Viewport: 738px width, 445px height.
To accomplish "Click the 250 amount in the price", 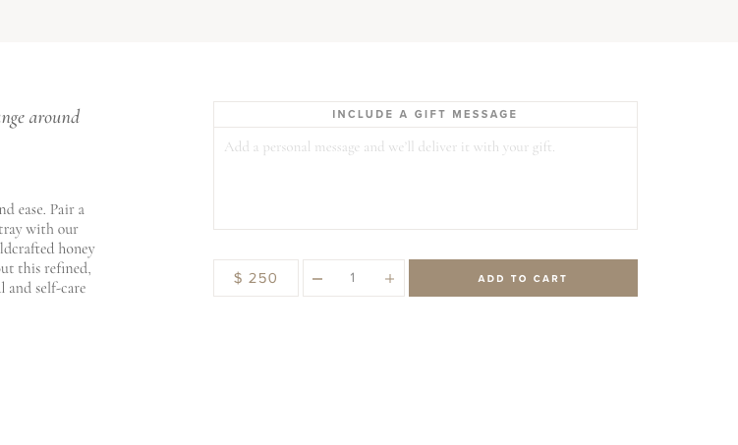I will [x=262, y=279].
